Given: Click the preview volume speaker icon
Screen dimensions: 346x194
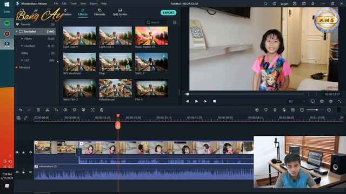Looking at the screenshot, I should (x=331, y=101).
